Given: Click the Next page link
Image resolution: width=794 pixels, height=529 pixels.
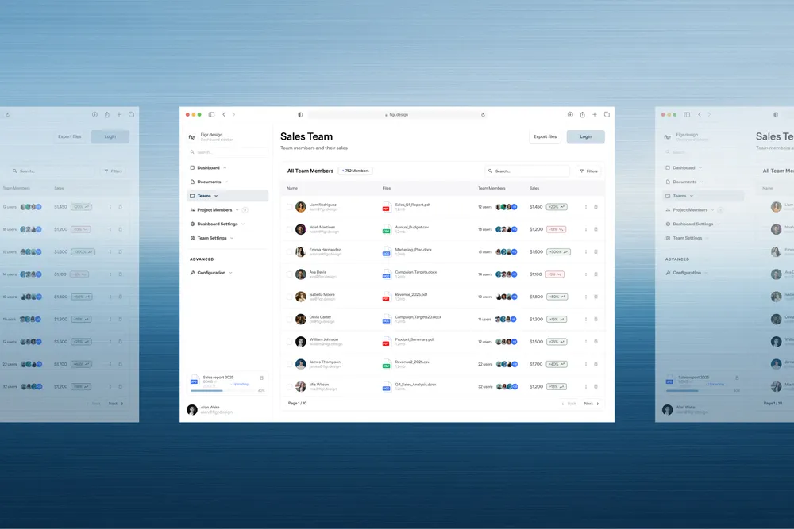Looking at the screenshot, I should pos(589,403).
